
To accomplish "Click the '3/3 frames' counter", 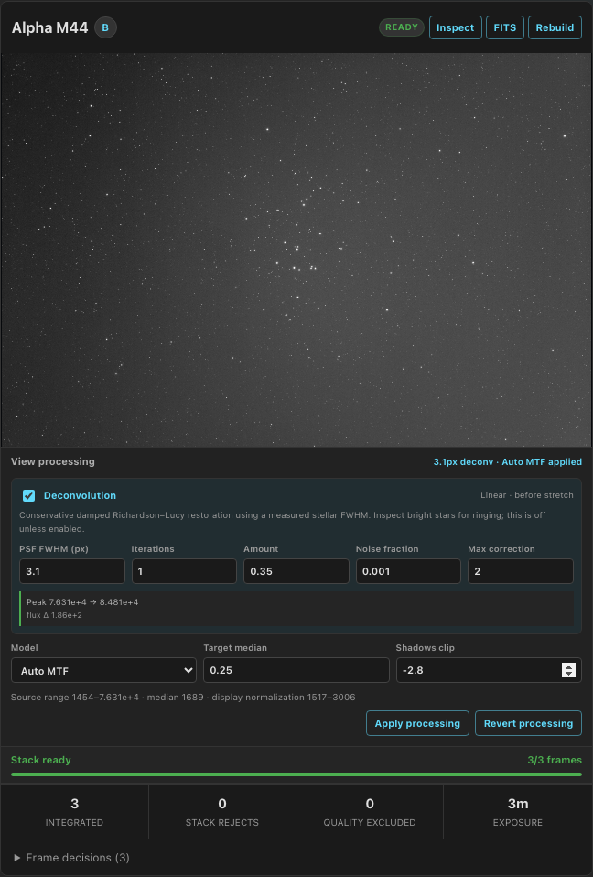I will (555, 760).
